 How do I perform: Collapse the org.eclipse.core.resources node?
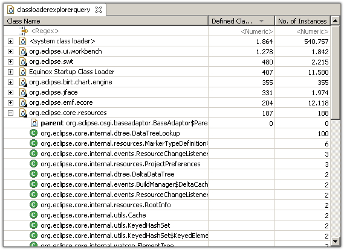coord(10,113)
